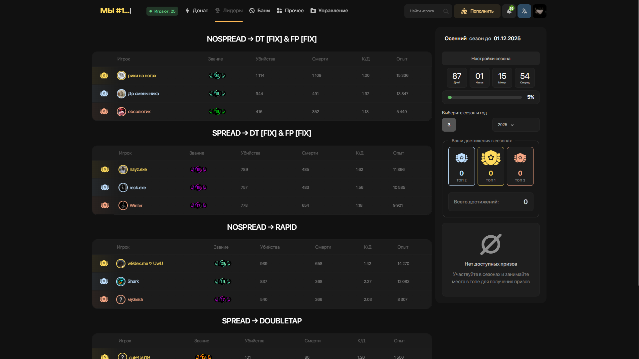Click avatar of рики на ногах

tap(121, 75)
